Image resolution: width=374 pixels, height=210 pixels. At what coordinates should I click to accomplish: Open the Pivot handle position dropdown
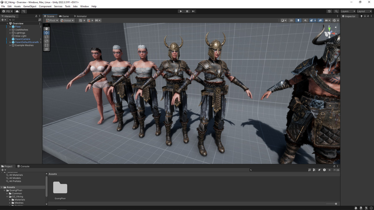click(x=52, y=21)
